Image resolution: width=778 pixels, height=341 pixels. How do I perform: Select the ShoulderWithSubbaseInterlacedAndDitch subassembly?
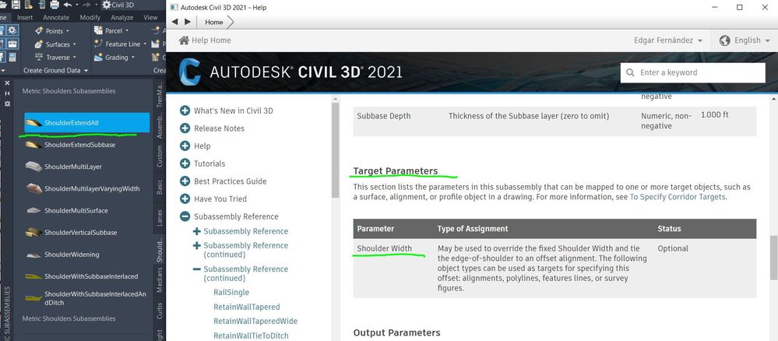pyautogui.click(x=86, y=298)
